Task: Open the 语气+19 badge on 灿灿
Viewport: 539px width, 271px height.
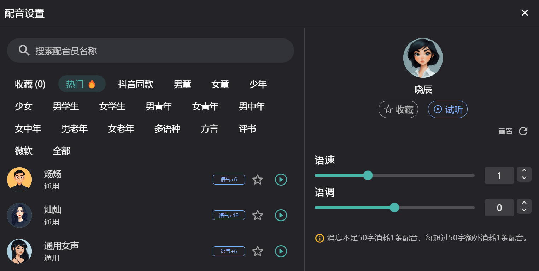Action: (229, 215)
